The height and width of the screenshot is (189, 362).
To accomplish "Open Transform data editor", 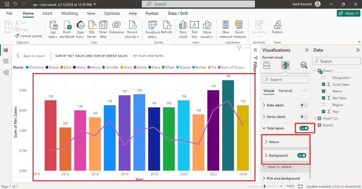I will [x=152, y=29].
